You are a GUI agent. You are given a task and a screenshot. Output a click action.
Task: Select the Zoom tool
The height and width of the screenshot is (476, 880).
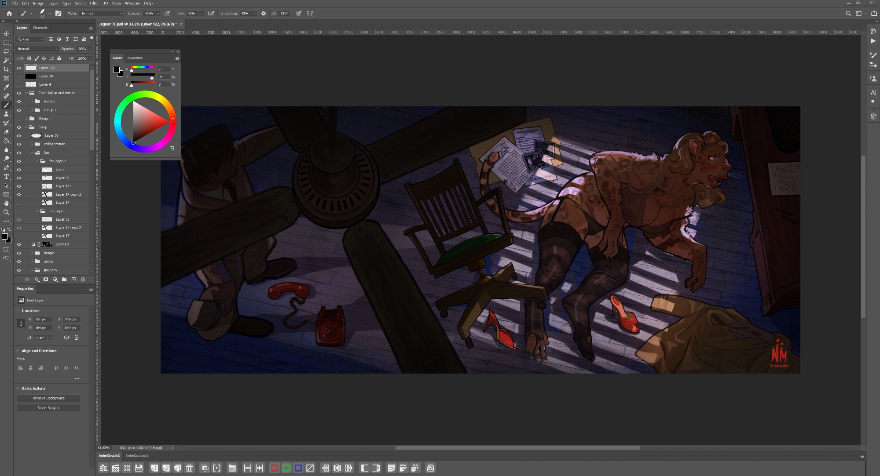point(6,212)
